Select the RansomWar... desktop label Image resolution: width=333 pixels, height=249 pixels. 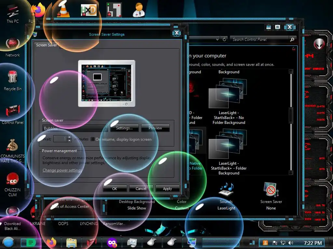pyautogui.click(x=114, y=224)
